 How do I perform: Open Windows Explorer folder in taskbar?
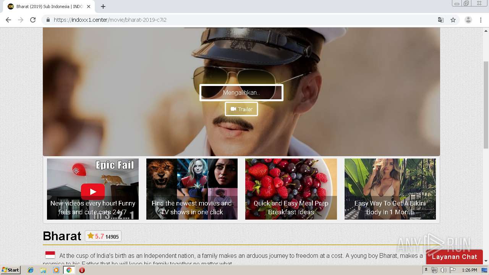pos(43,270)
